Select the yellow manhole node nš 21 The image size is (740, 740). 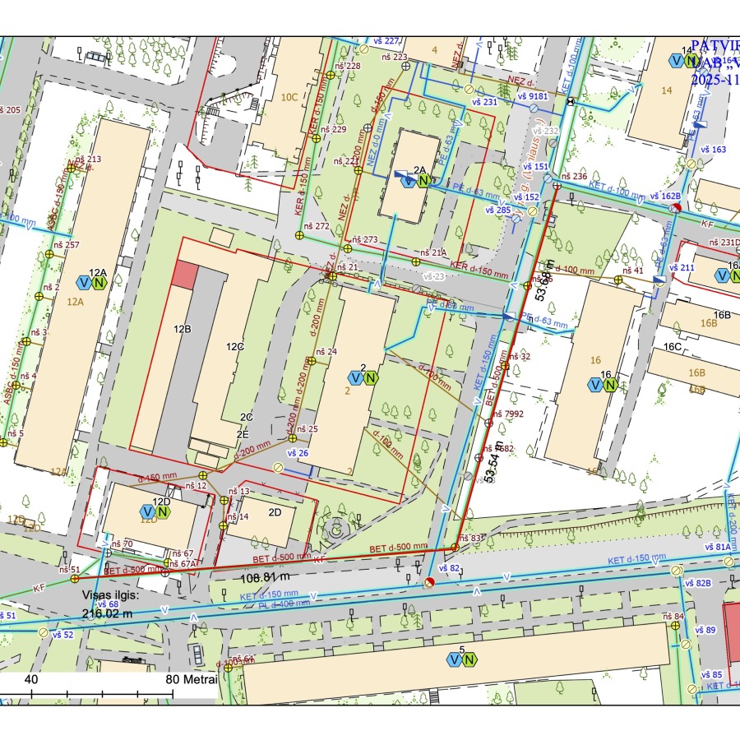tap(332, 276)
